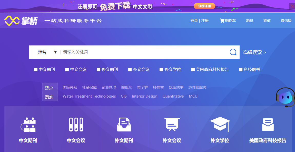Viewport: 295px width, 152px height.
Task: Select the 外文学位 graduation cap icon
Action: click(220, 124)
